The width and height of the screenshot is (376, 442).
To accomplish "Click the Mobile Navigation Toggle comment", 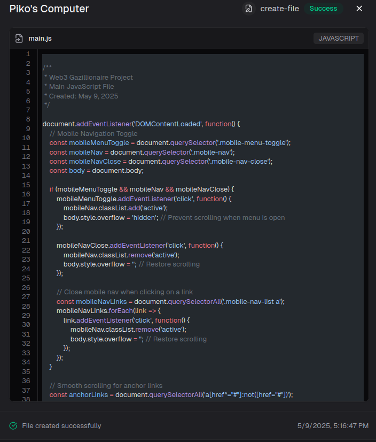I will click(x=93, y=134).
